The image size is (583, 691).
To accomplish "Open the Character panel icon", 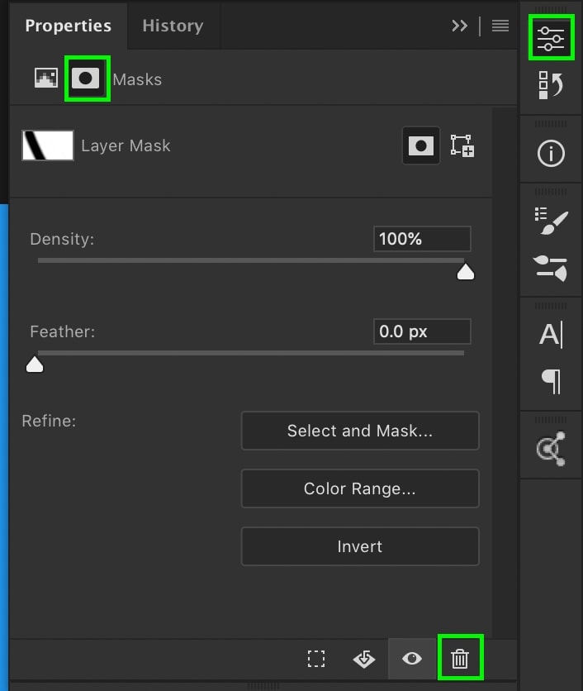I will (551, 335).
